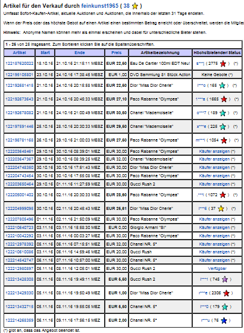Sort the table by the Artikel column

point(19,53)
